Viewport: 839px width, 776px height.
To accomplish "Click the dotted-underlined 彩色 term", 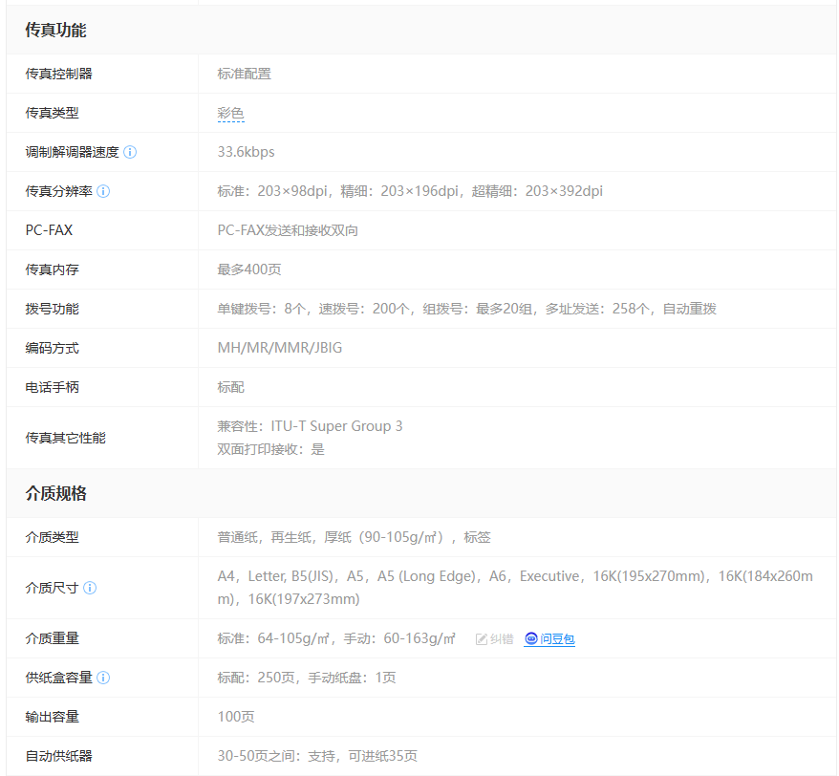I will (x=230, y=113).
